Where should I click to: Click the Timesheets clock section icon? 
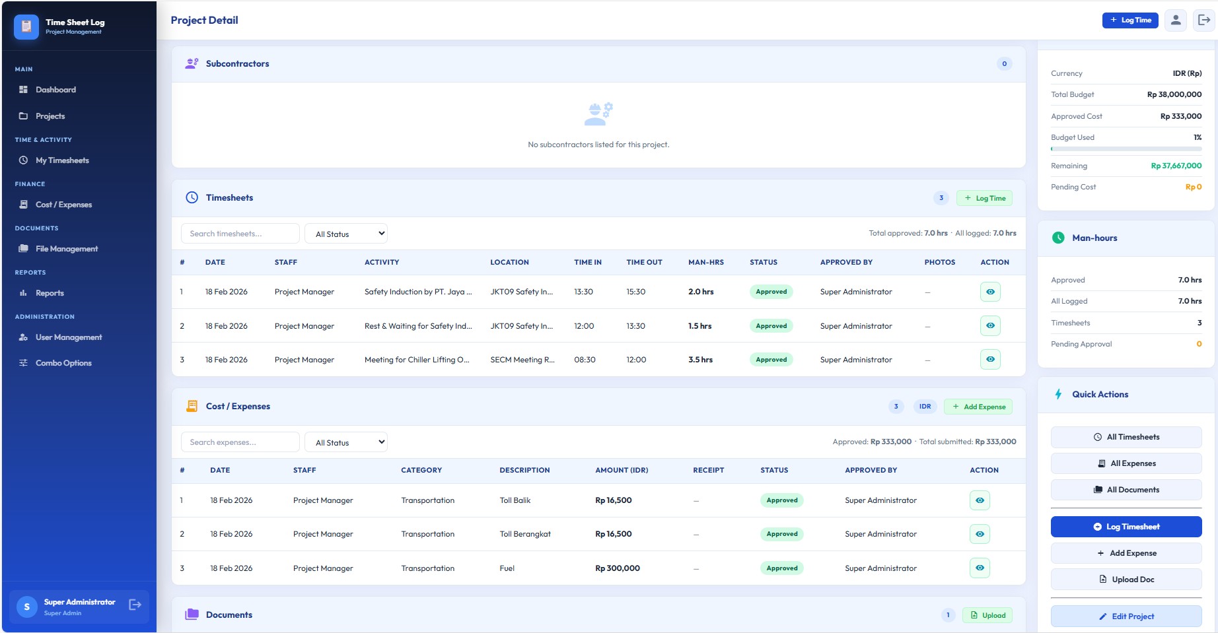coord(192,197)
